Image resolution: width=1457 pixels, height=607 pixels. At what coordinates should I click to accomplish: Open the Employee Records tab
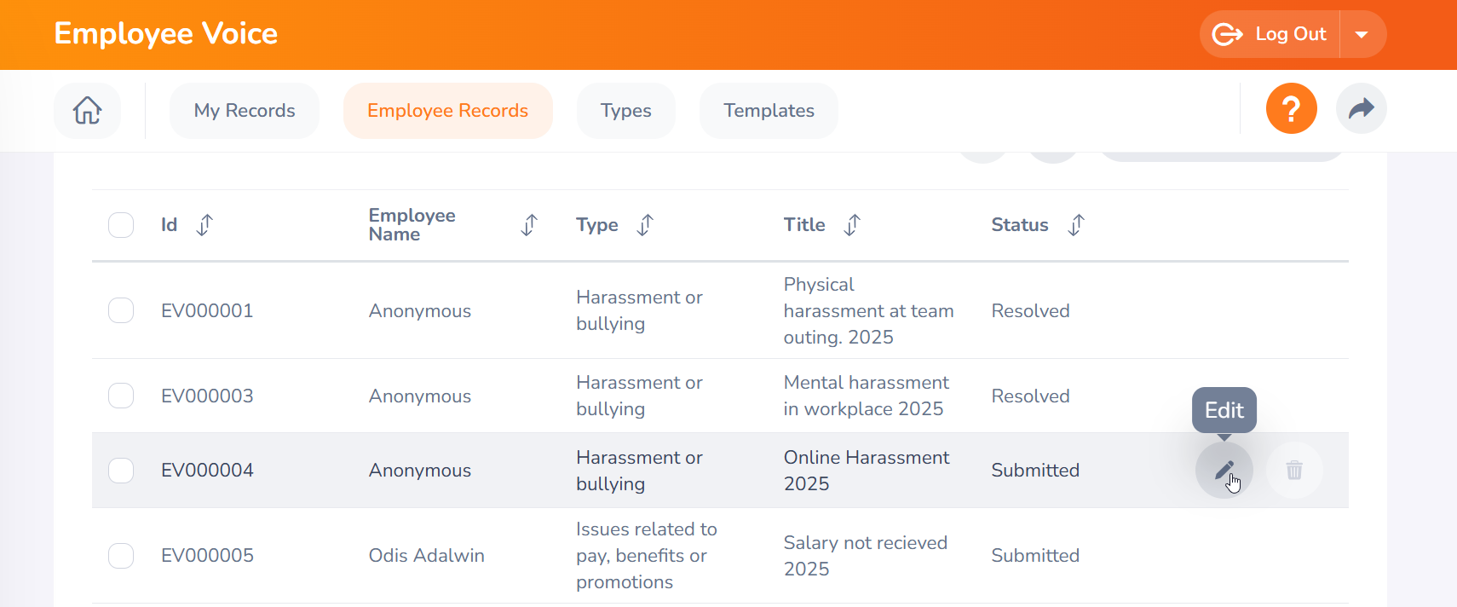447,111
